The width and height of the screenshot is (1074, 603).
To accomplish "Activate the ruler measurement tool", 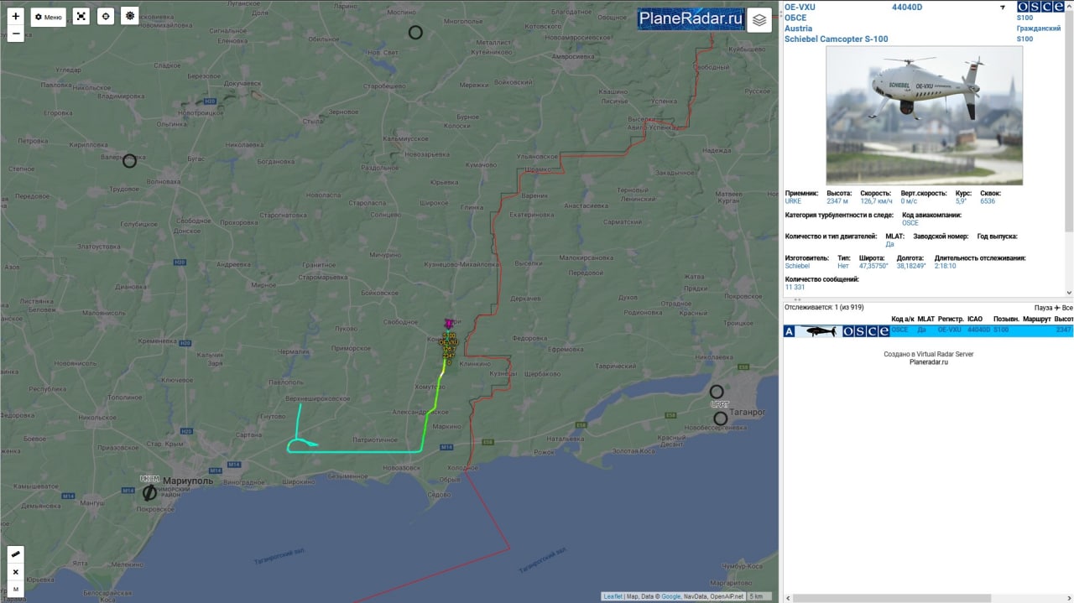I will [15, 554].
